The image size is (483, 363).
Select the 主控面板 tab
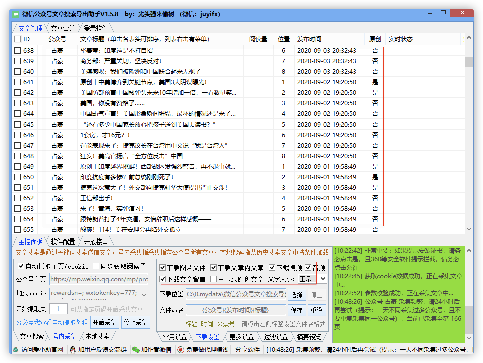30,241
